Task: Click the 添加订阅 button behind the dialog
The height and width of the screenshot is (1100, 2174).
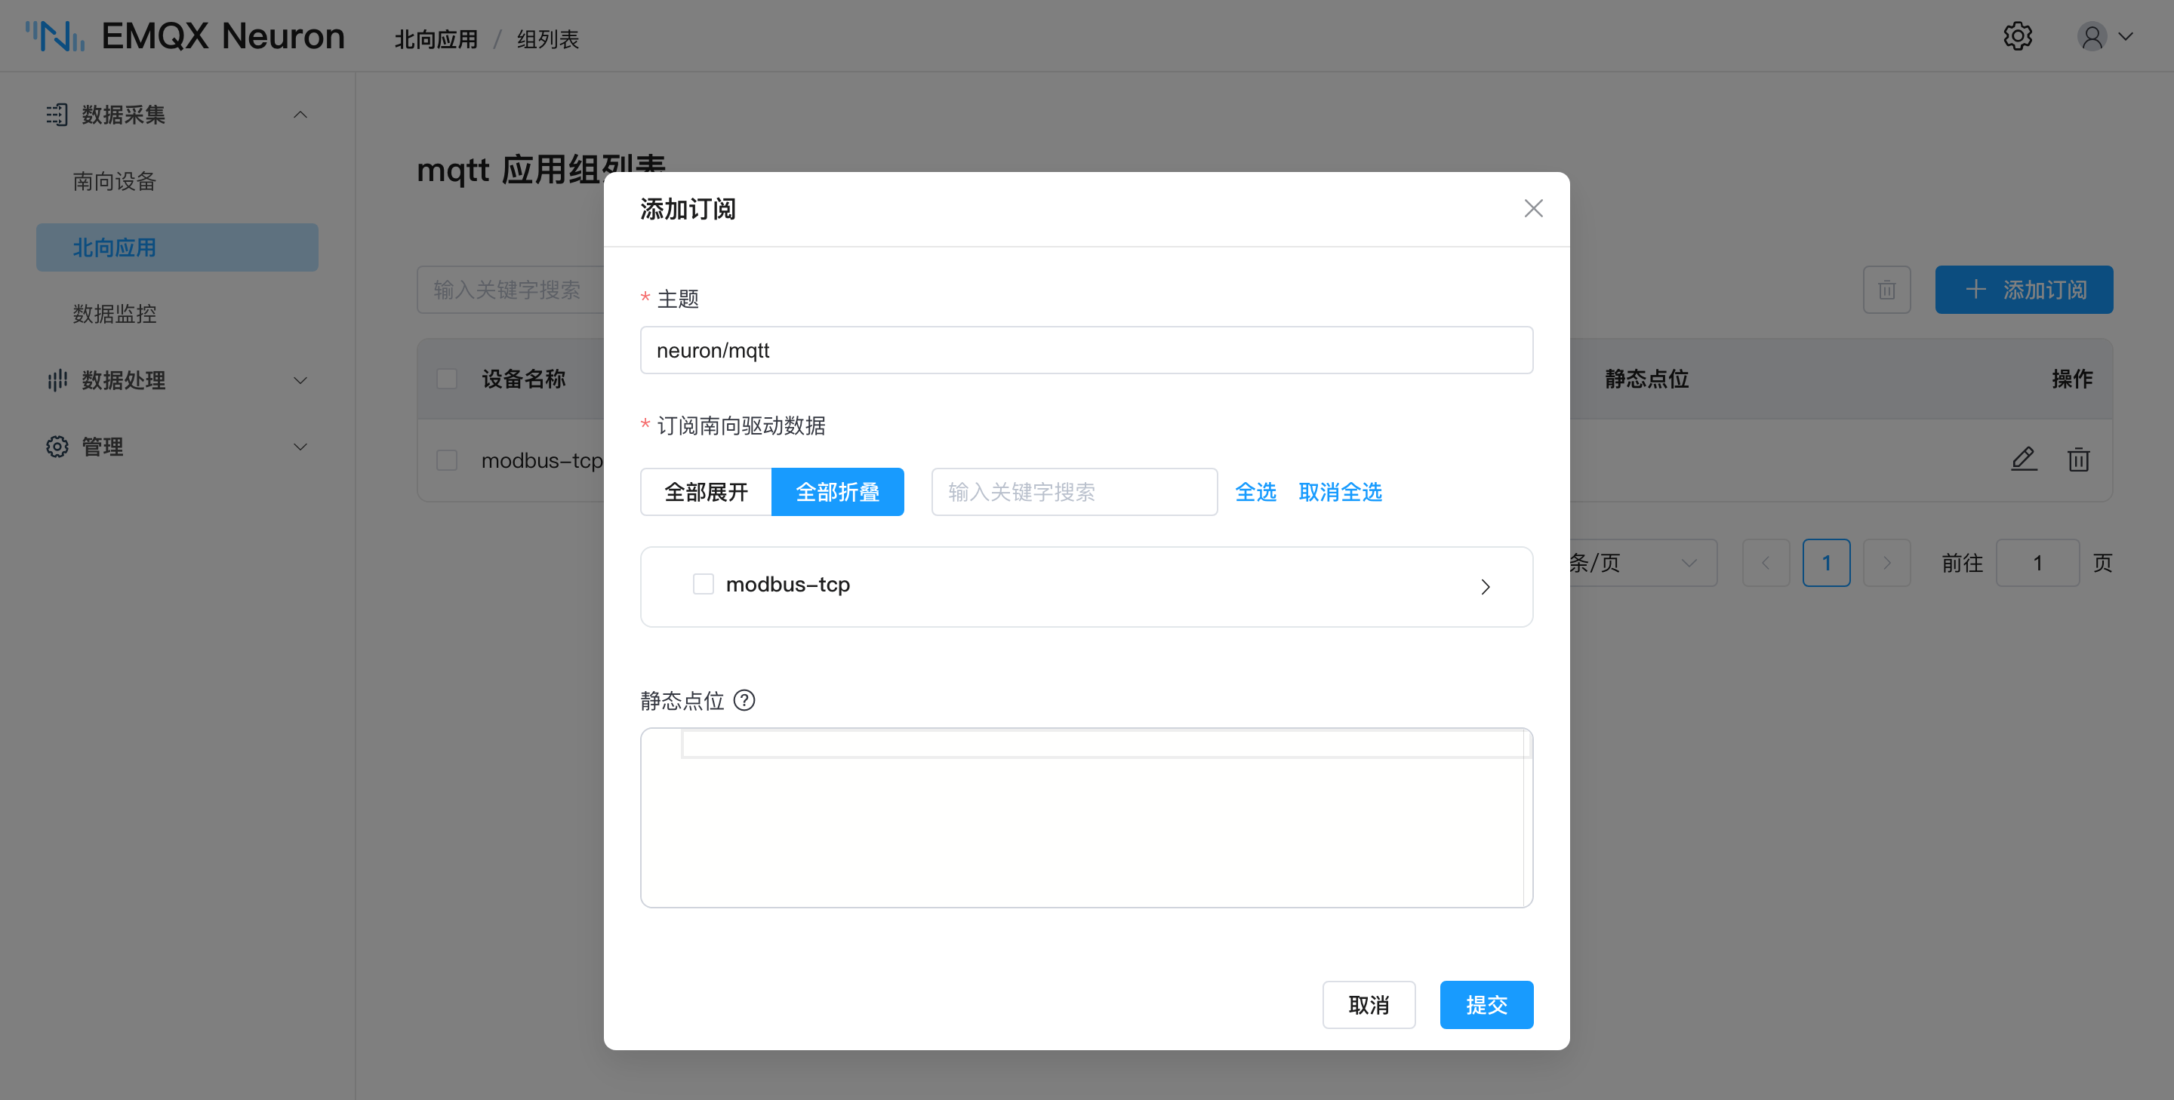Action: point(2024,290)
